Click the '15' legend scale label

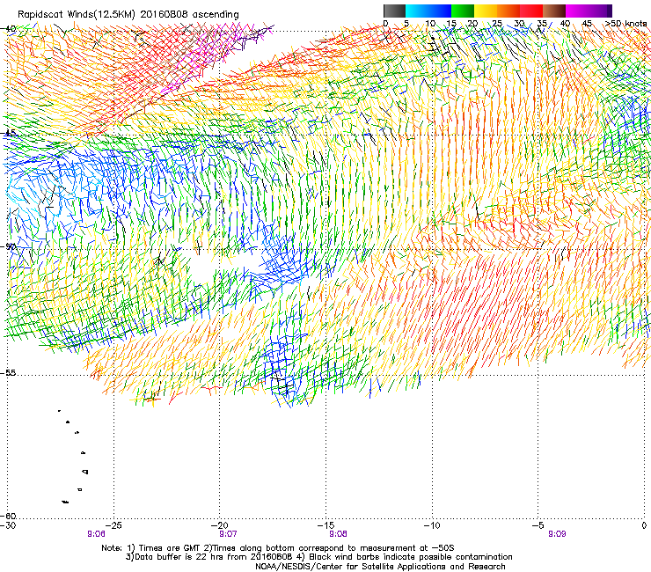click(451, 24)
